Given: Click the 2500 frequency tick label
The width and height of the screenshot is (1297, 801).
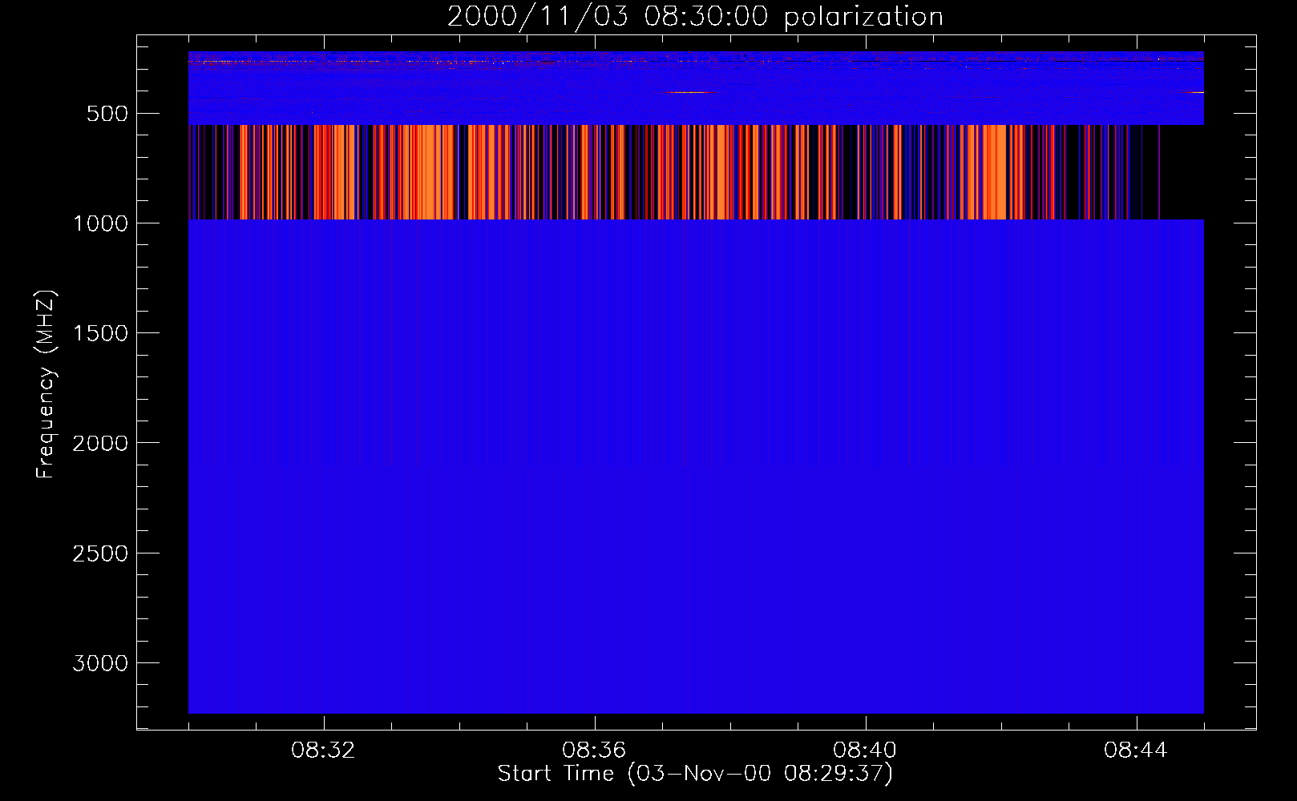Looking at the screenshot, I should 100,553.
